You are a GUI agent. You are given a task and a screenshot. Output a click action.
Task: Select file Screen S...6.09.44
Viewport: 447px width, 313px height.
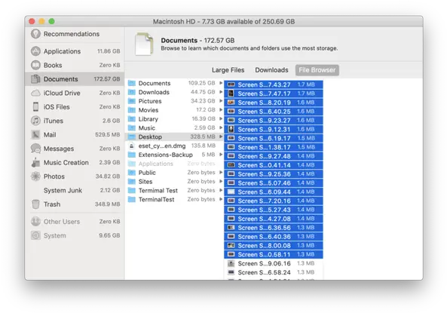click(274, 192)
